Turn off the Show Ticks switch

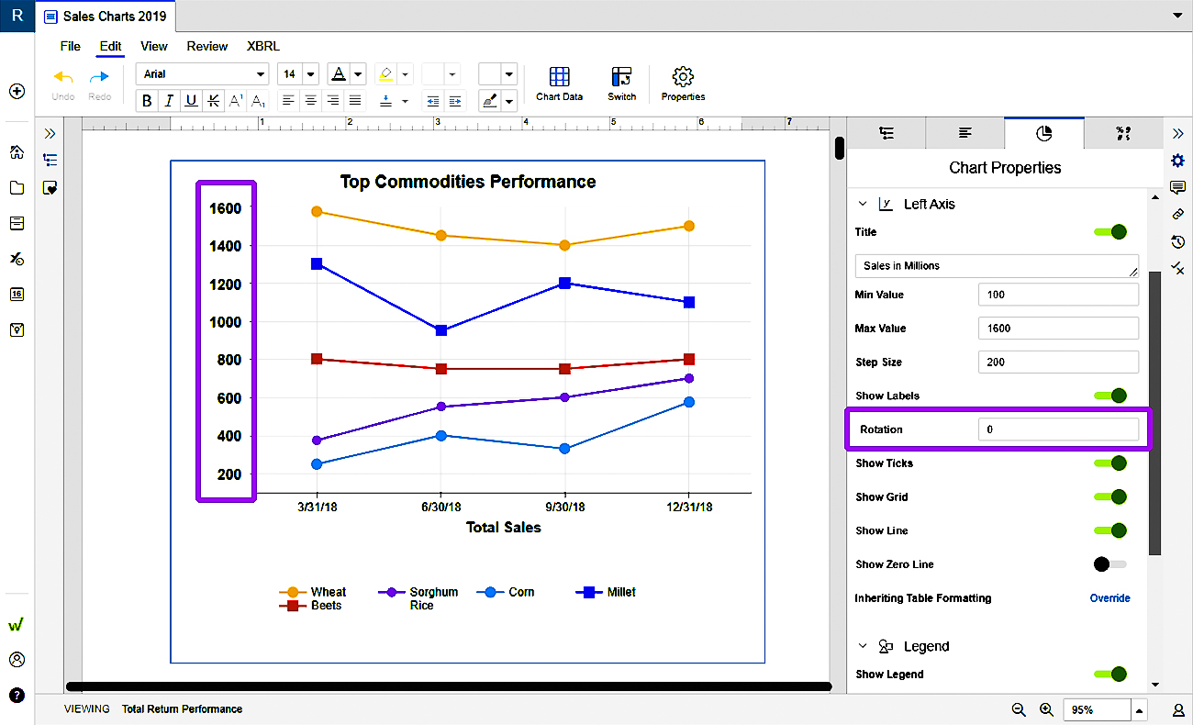pos(1110,463)
